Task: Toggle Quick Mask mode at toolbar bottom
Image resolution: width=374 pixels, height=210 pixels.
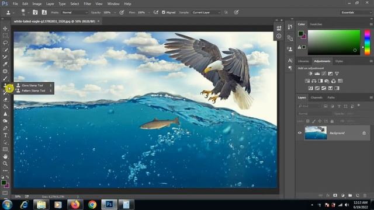Action: 5,193
